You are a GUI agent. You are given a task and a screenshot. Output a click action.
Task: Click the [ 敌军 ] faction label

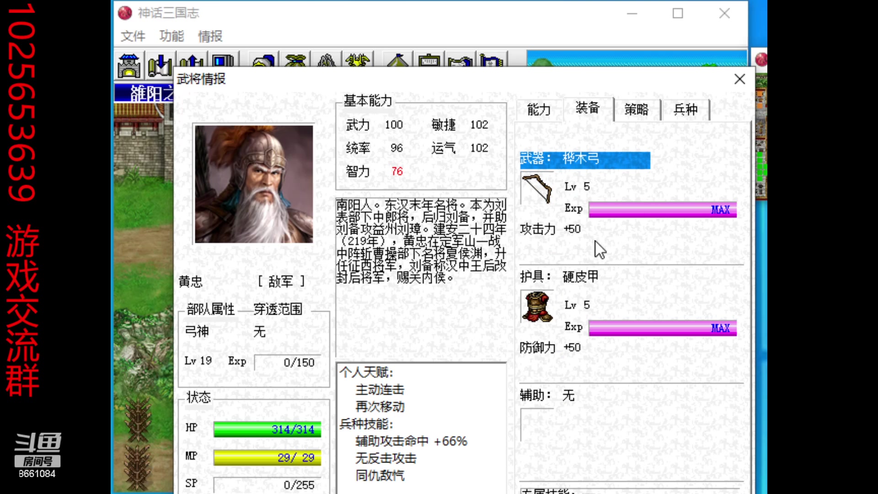tap(281, 281)
